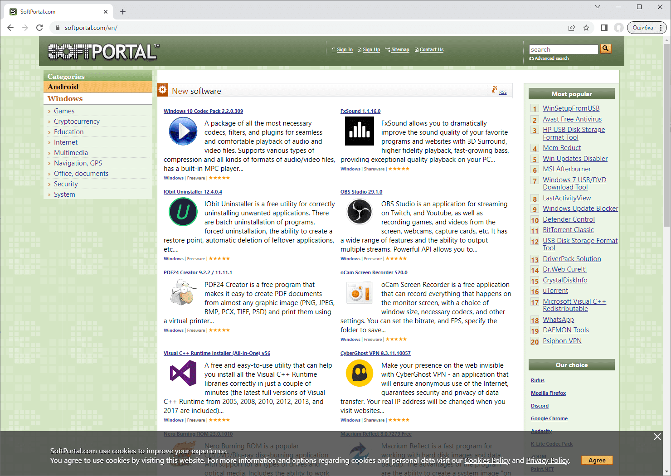Open Avast Free Antivirus popular link

point(572,119)
